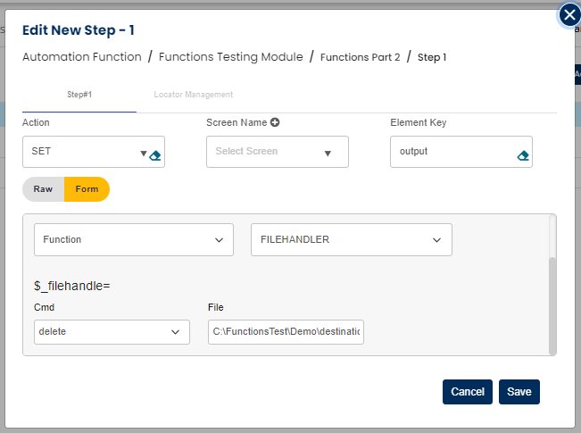
Task: Open the Step#1 tab
Action: point(79,94)
